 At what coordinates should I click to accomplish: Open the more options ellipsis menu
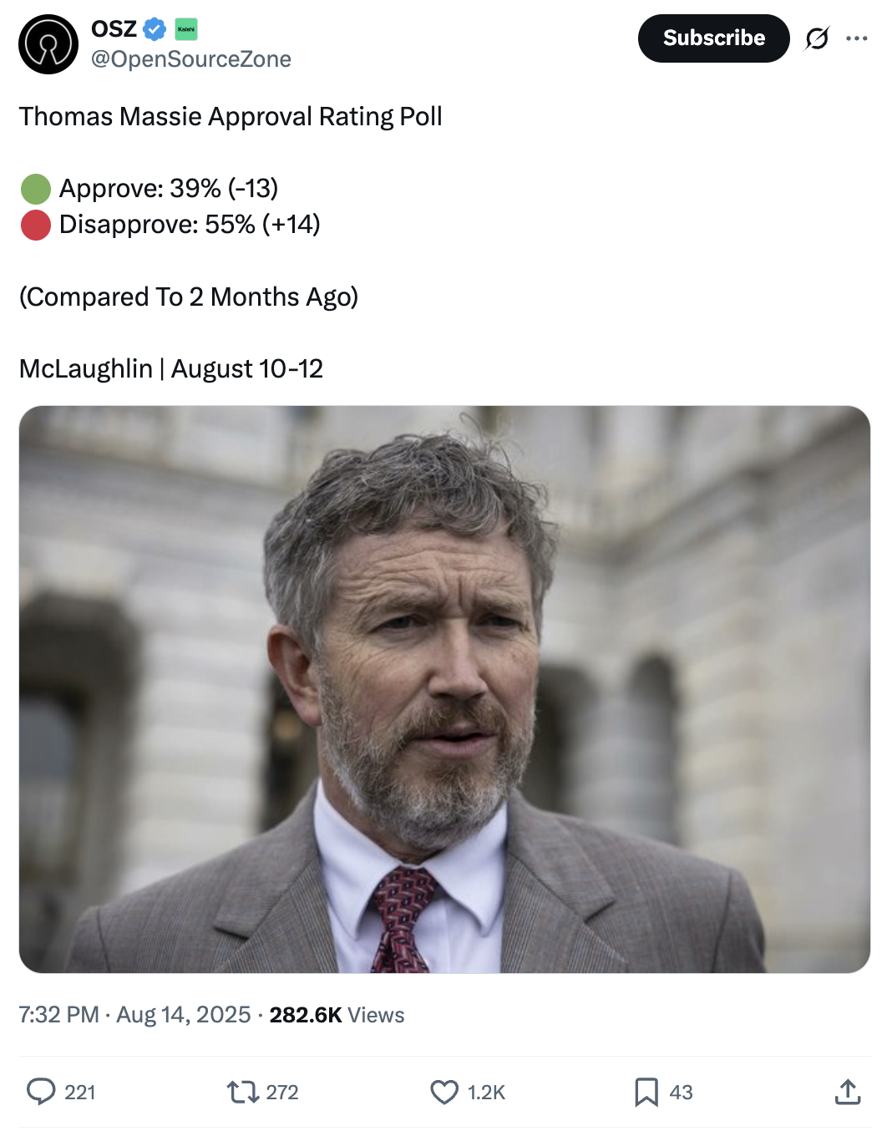(856, 38)
